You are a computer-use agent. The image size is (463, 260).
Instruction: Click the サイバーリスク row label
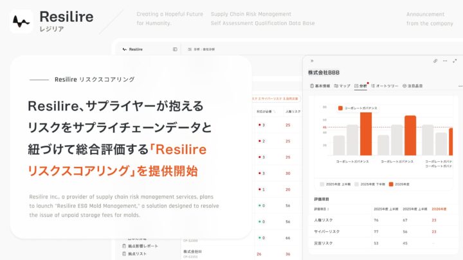point(327,232)
